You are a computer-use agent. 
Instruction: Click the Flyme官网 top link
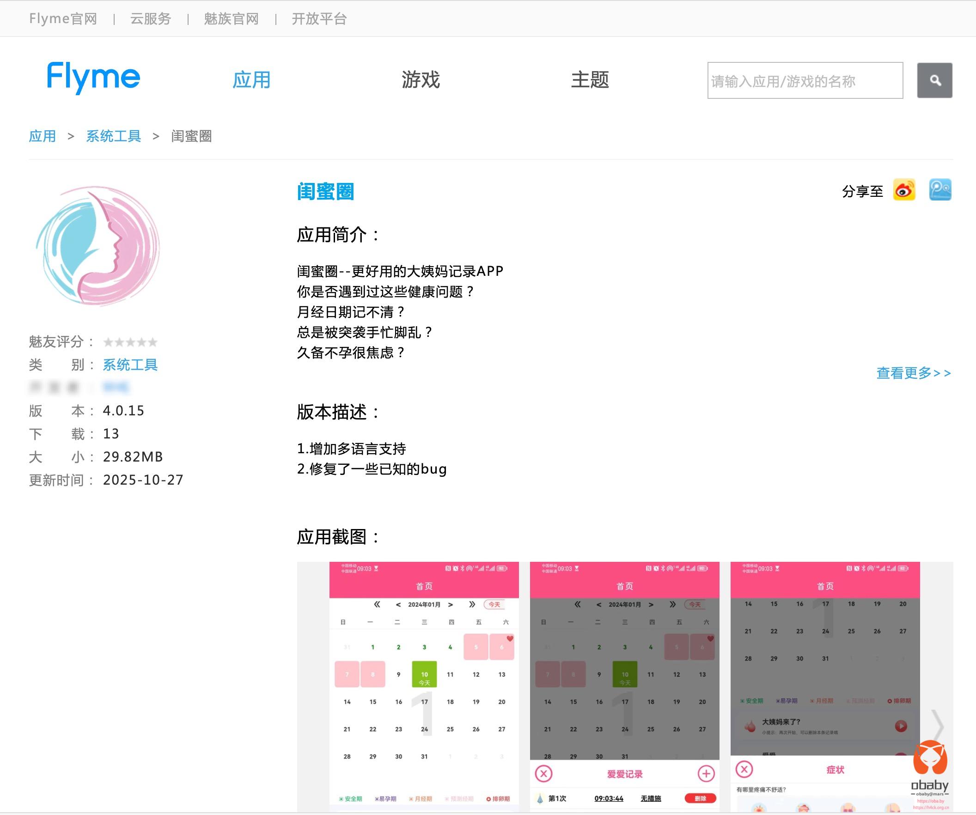point(63,19)
